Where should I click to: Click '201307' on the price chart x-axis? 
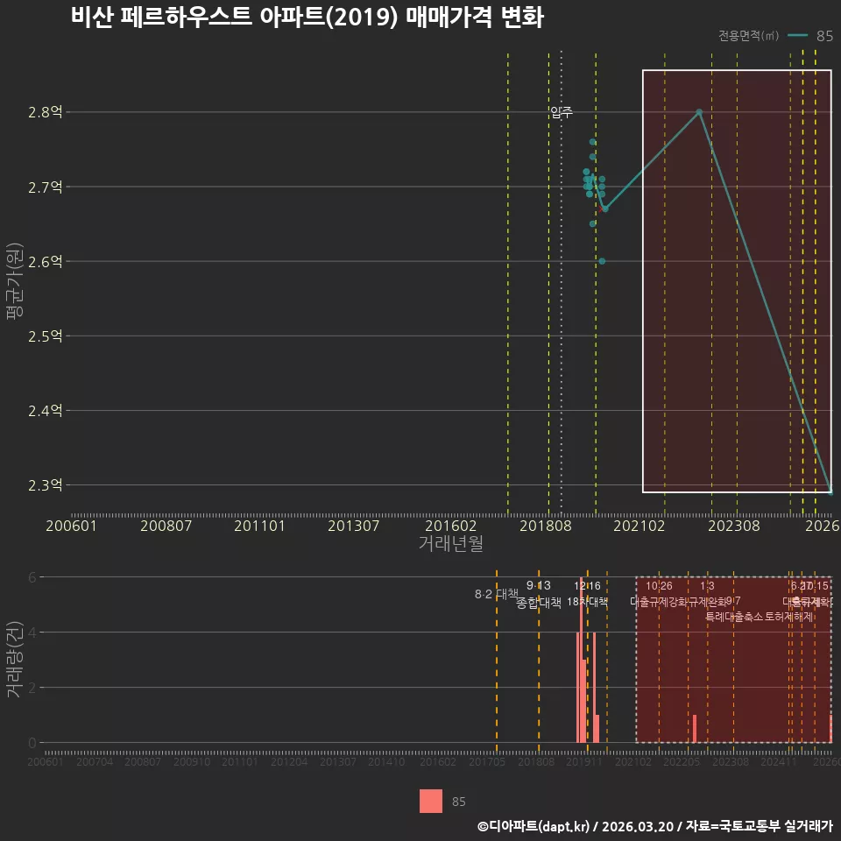[353, 526]
